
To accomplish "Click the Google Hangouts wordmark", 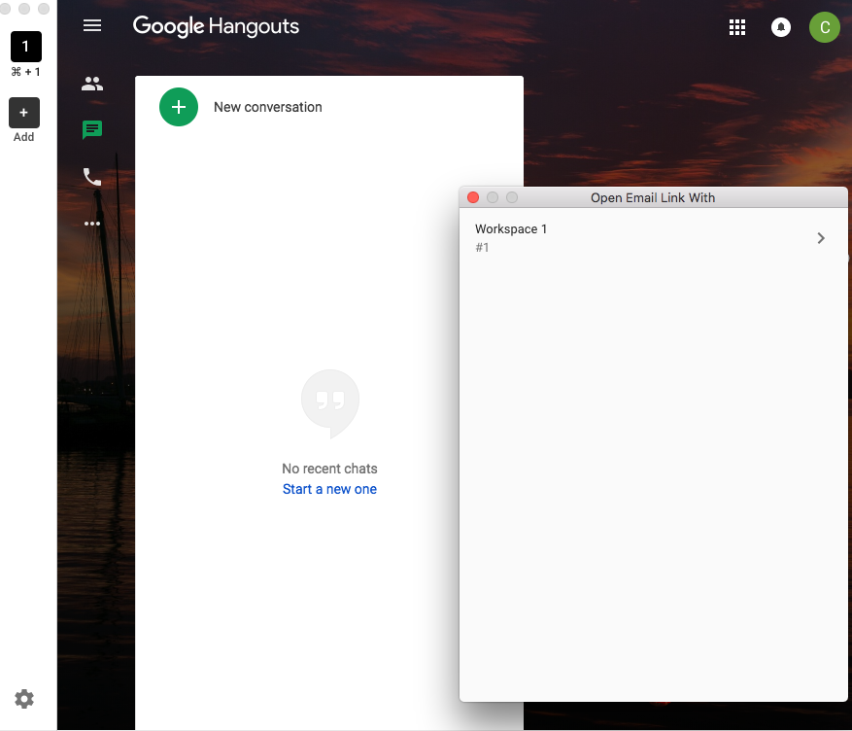I will click(x=216, y=26).
